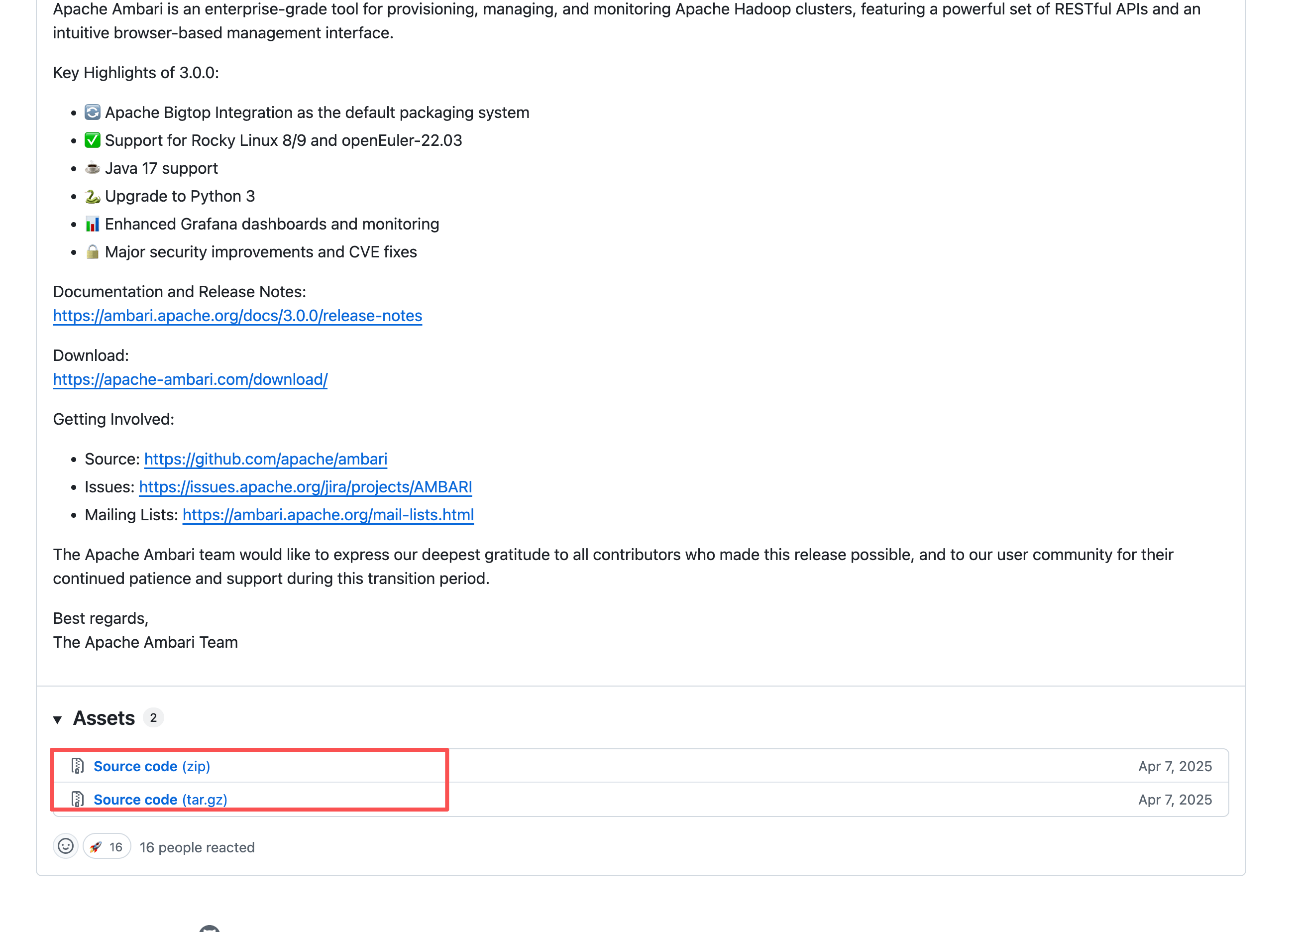Image resolution: width=1300 pixels, height=932 pixels.
Task: Click the Assets count badge
Action: click(x=153, y=718)
